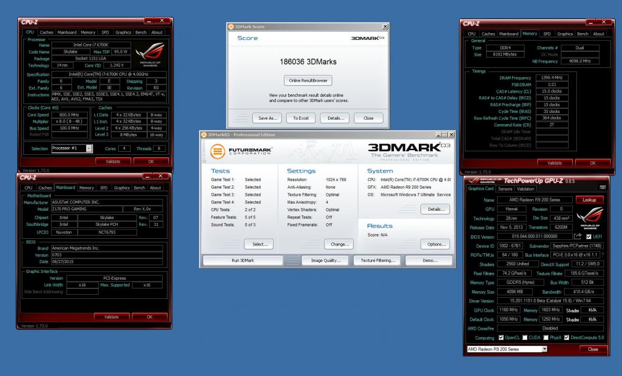Open the Processor #1 selection dropdown
Screen dimensions: 622x376
point(89,149)
